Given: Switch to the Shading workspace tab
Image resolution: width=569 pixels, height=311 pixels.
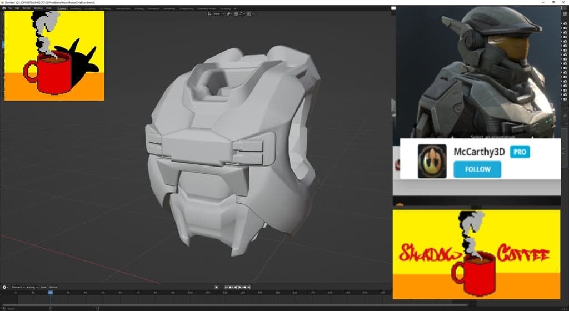Looking at the screenshot, I should 139,8.
